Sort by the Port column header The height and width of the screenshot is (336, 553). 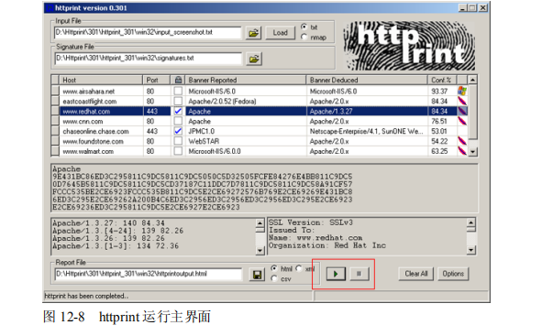click(x=157, y=80)
